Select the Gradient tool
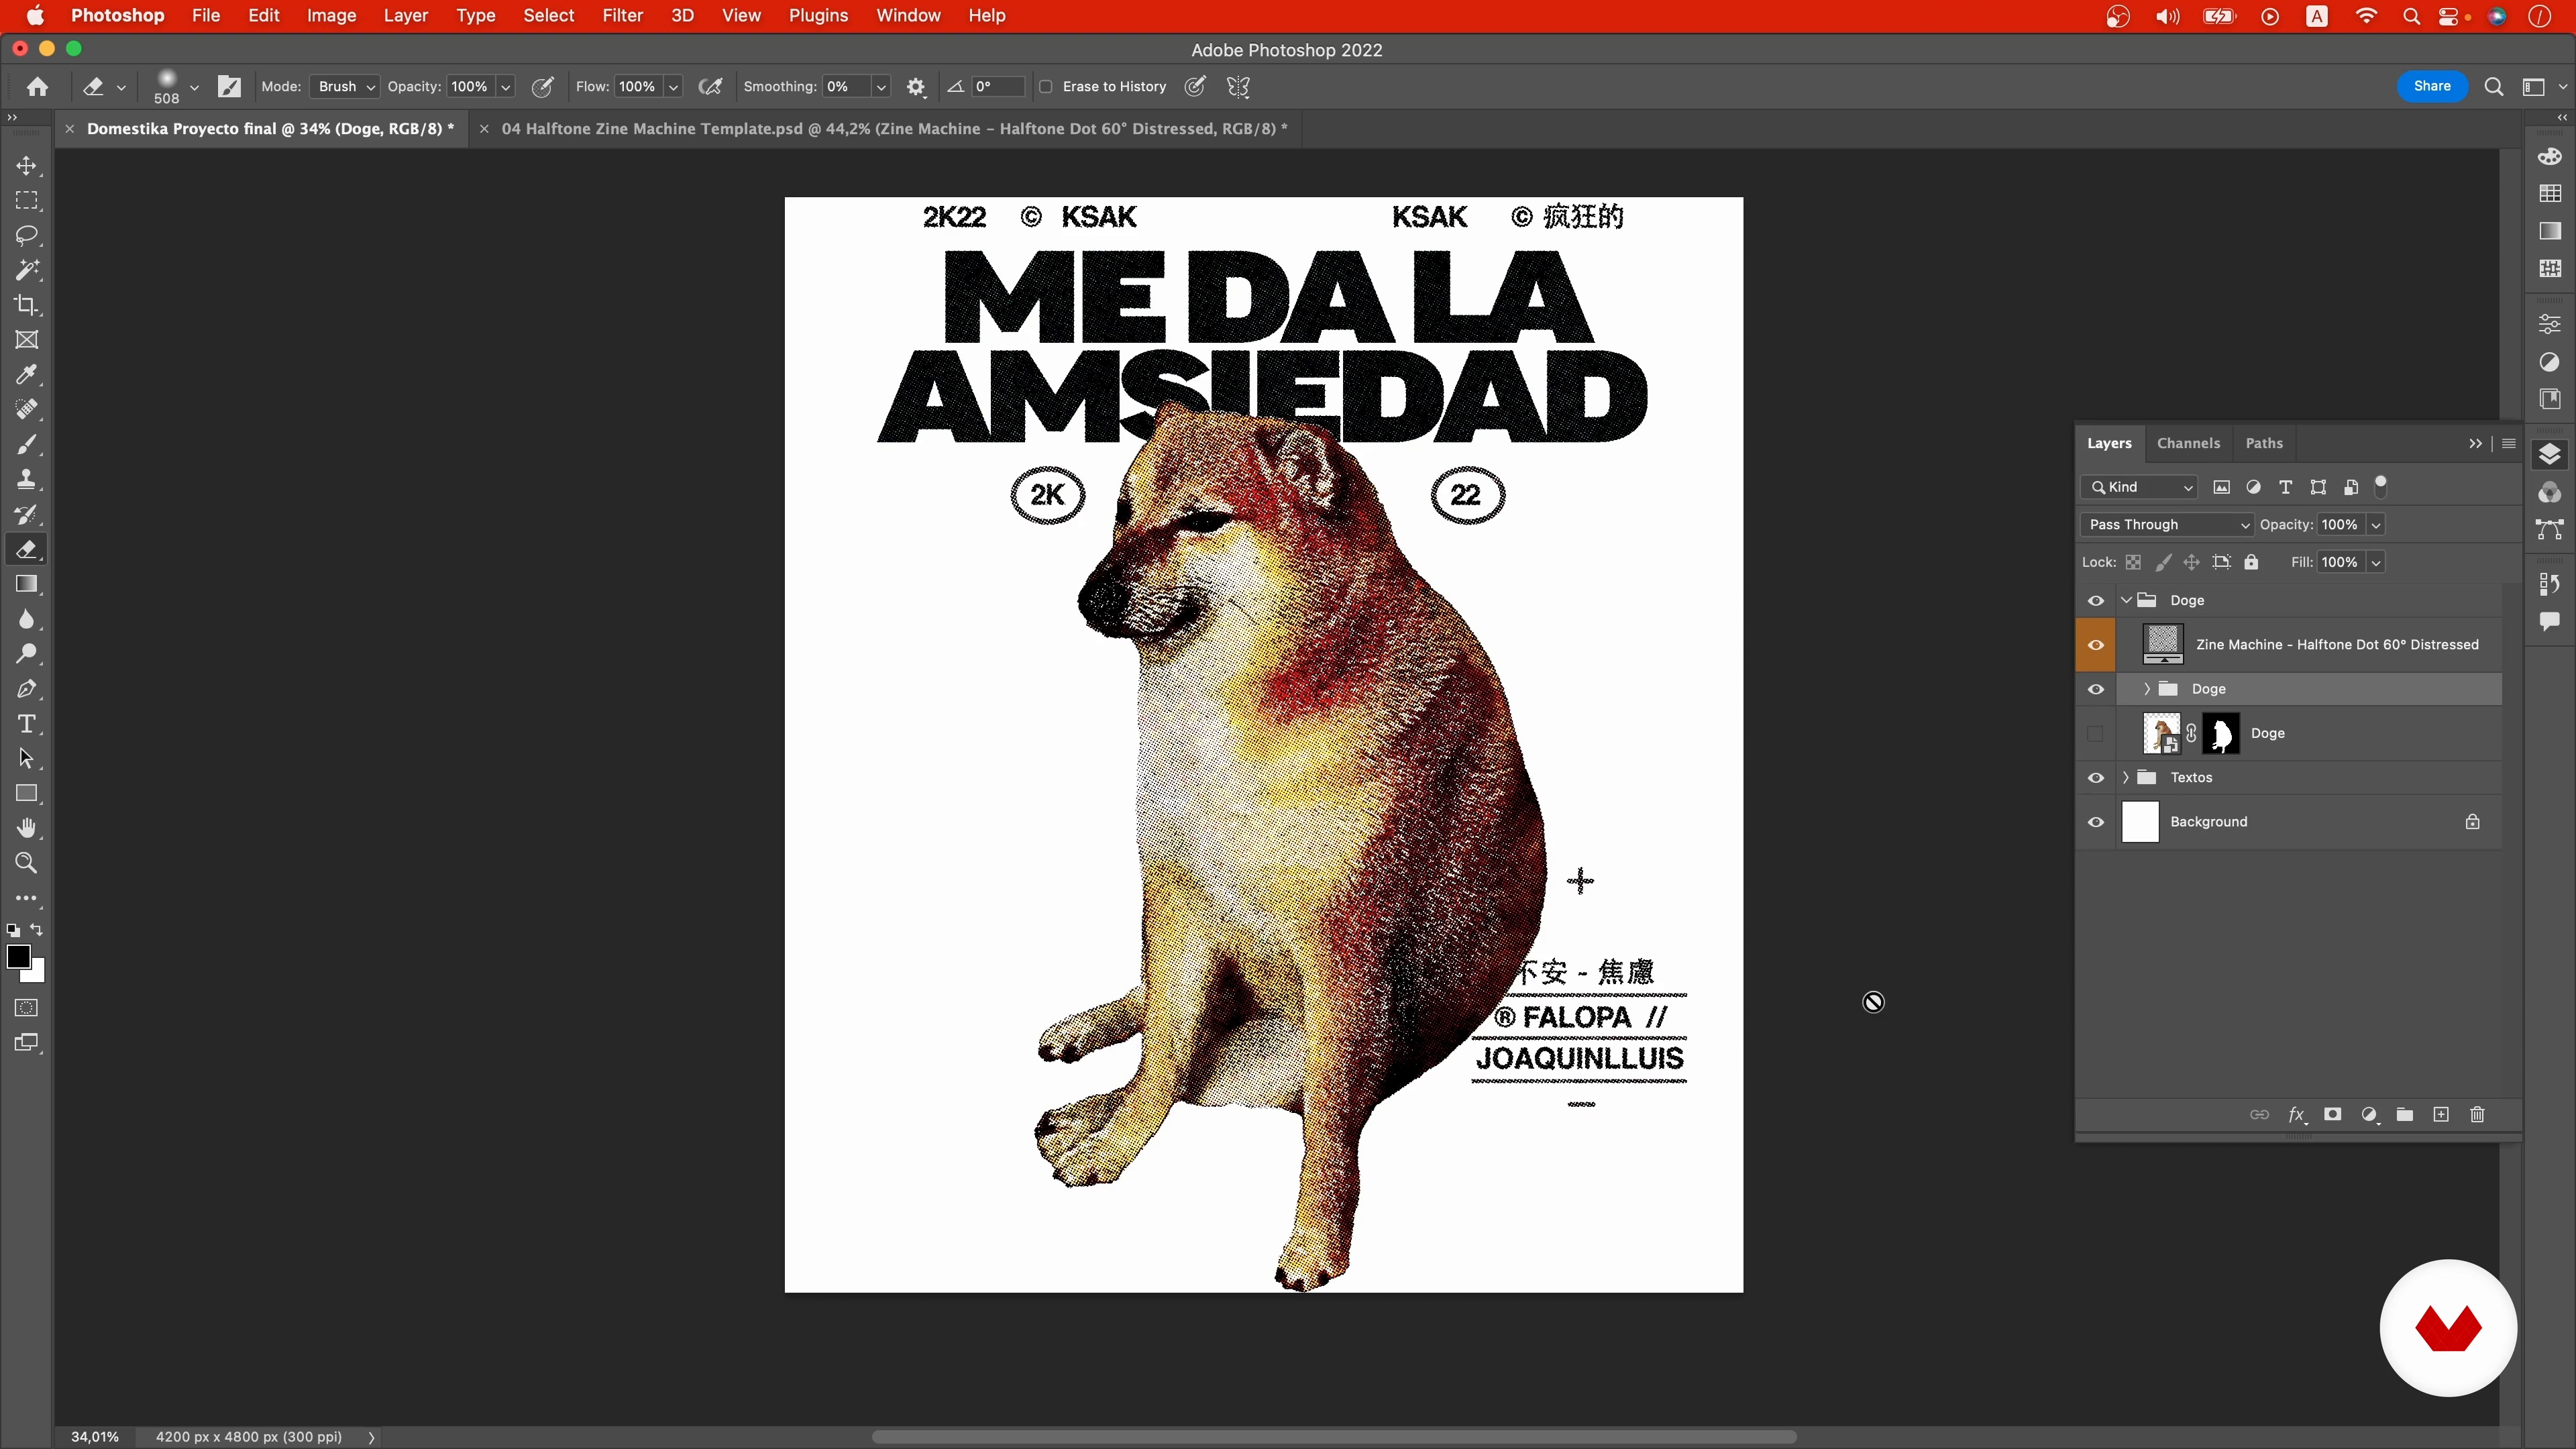2576x1449 pixels. point(27,584)
